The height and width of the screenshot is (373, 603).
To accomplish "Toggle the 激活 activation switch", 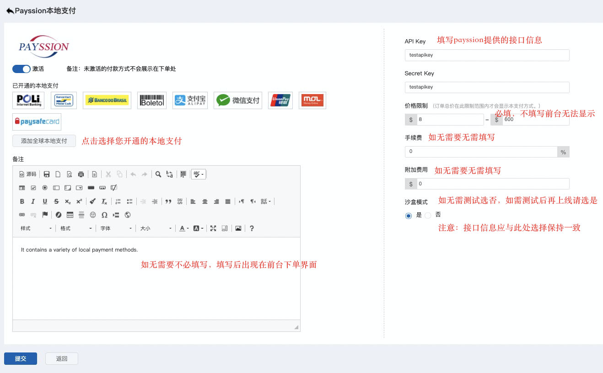I will (x=21, y=69).
